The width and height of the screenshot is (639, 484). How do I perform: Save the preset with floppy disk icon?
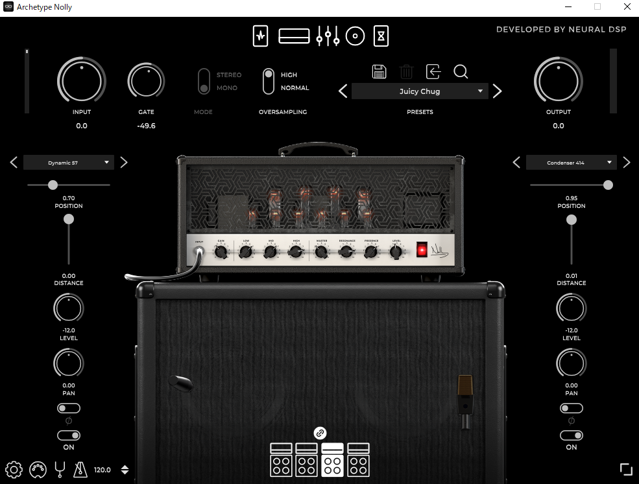coord(379,72)
